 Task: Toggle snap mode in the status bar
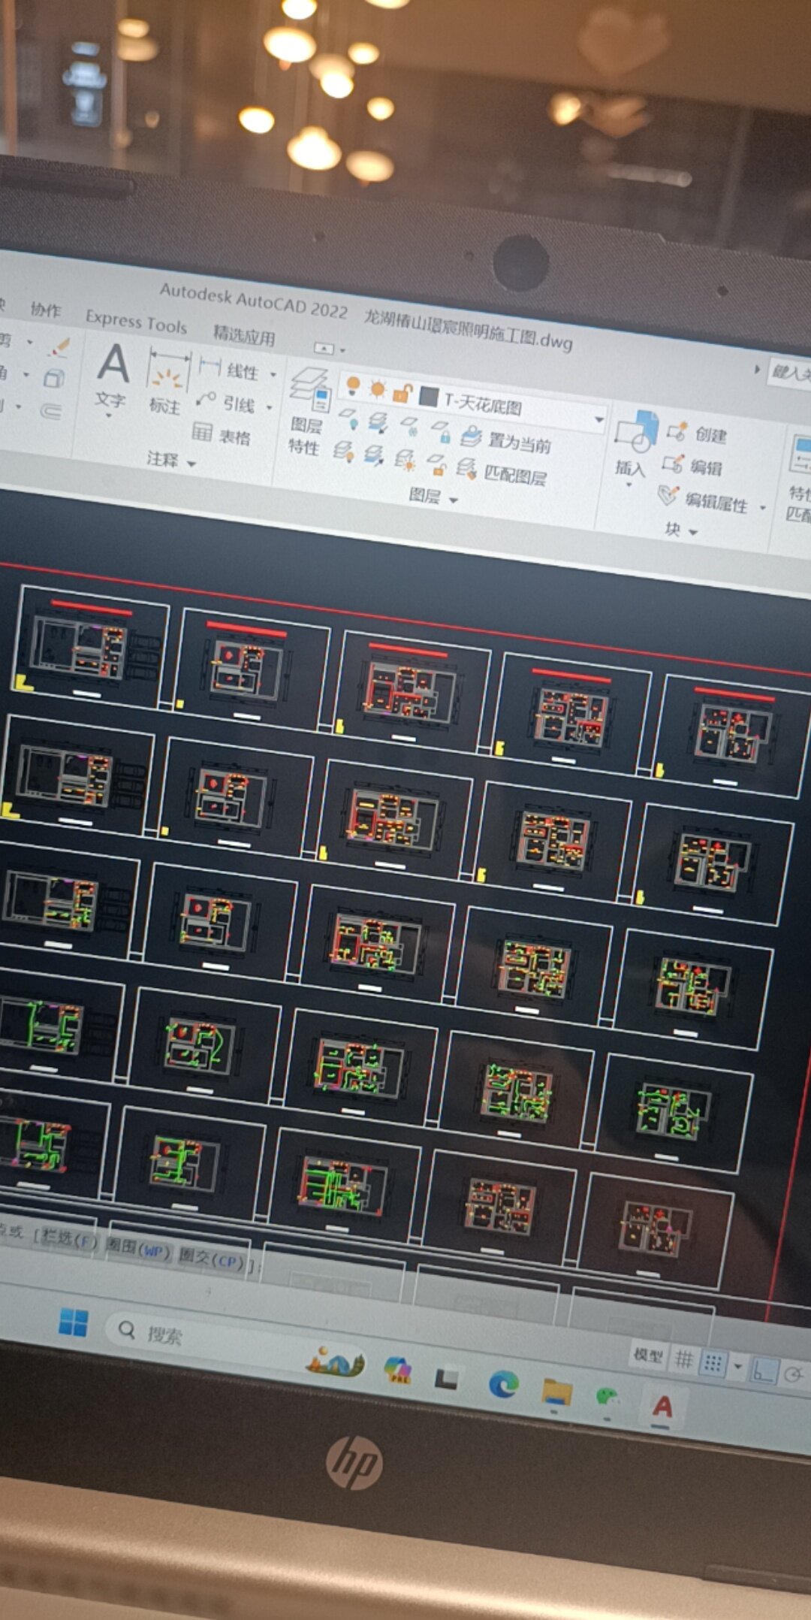[x=713, y=1363]
